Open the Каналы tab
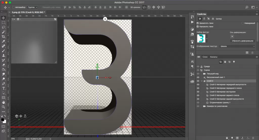This screenshot has width=259, height=140. [213, 57]
